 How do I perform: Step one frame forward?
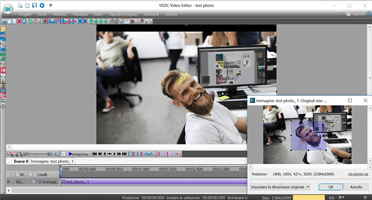click(114, 154)
